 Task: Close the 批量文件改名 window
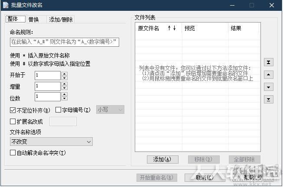[x=272, y=5]
